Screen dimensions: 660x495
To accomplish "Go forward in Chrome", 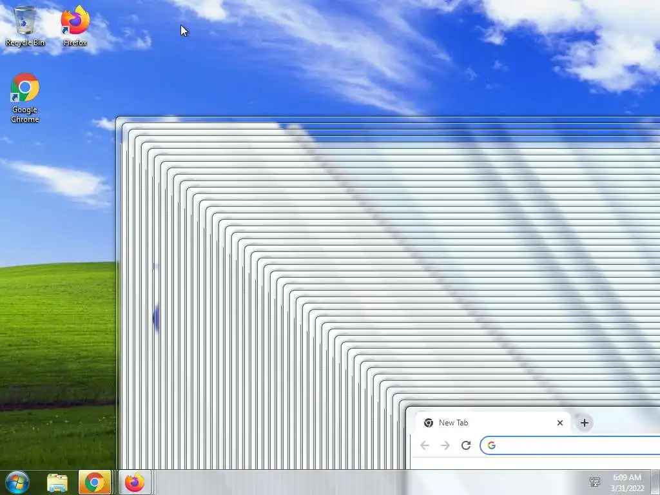I will [x=445, y=445].
